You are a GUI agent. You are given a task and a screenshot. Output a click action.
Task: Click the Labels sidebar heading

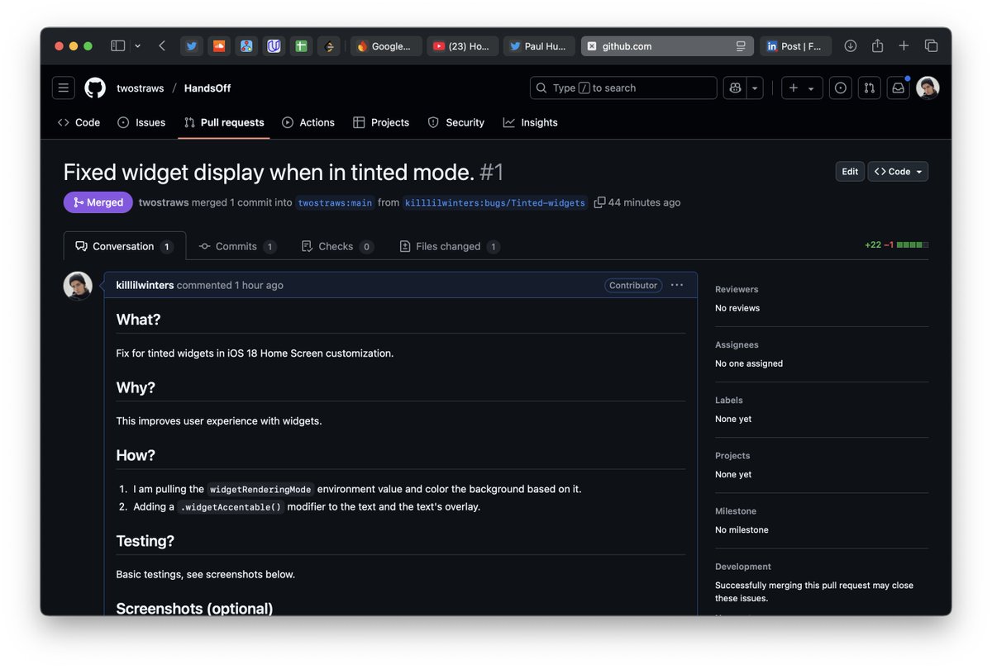click(x=729, y=400)
